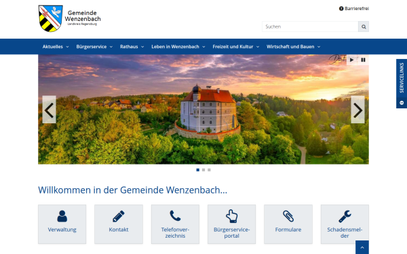Select the second slide indicator dot
Image resolution: width=407 pixels, height=254 pixels.
tap(203, 170)
